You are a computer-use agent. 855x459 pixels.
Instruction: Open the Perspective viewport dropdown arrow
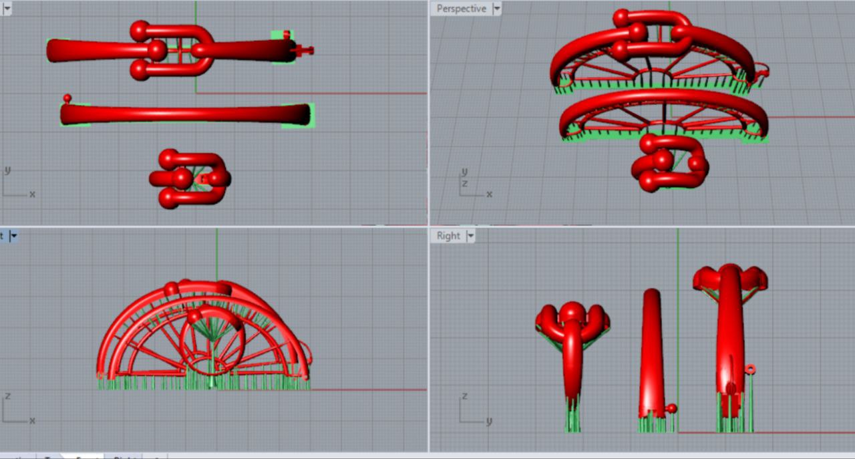coord(496,9)
